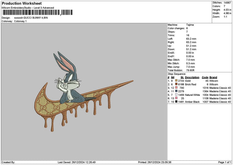Click the Stops label
Screen dimensions: 233x165
[172, 32]
